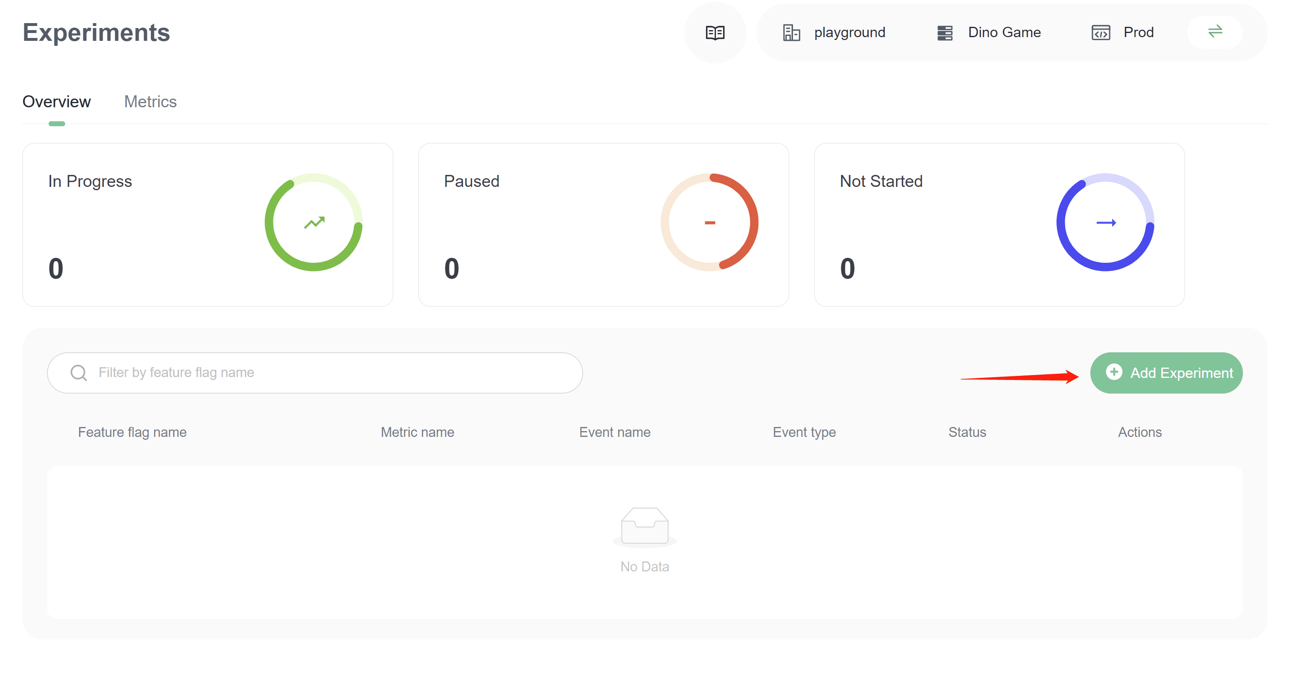Click the Status column header
The image size is (1306, 677).
(x=967, y=432)
